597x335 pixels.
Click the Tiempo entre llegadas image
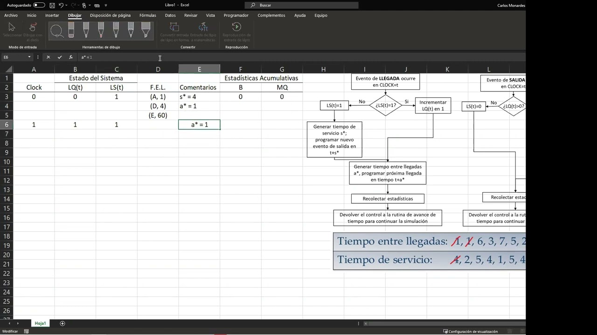(x=429, y=251)
